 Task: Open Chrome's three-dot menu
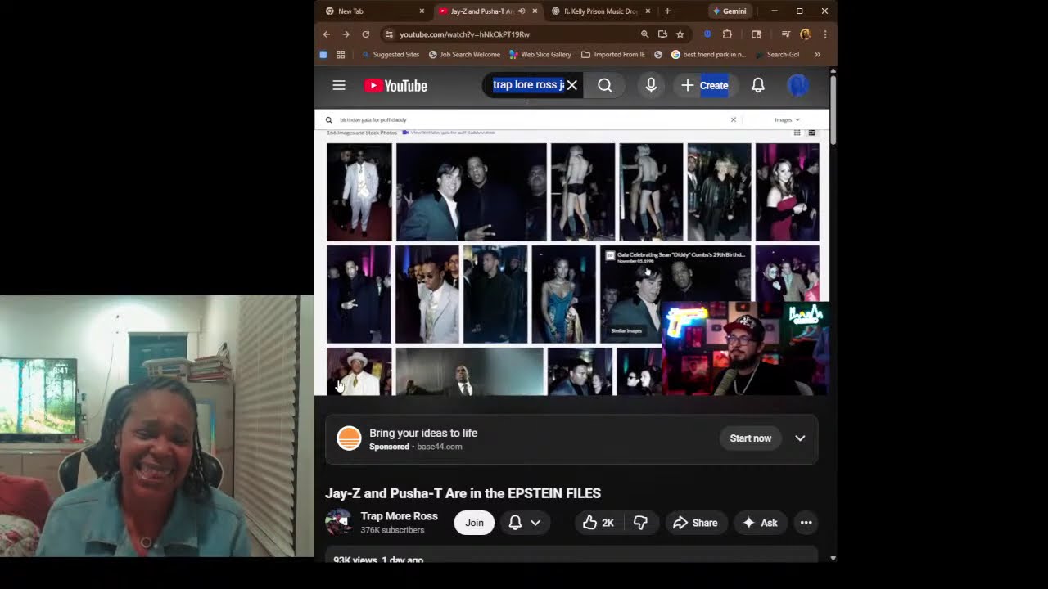(x=824, y=34)
